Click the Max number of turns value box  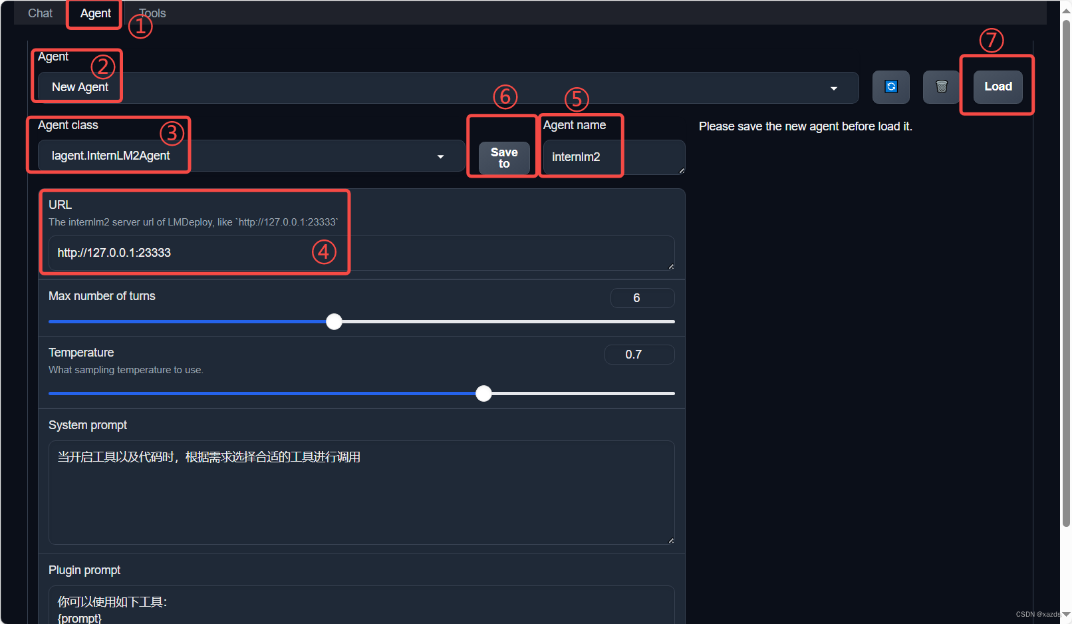[x=642, y=298]
